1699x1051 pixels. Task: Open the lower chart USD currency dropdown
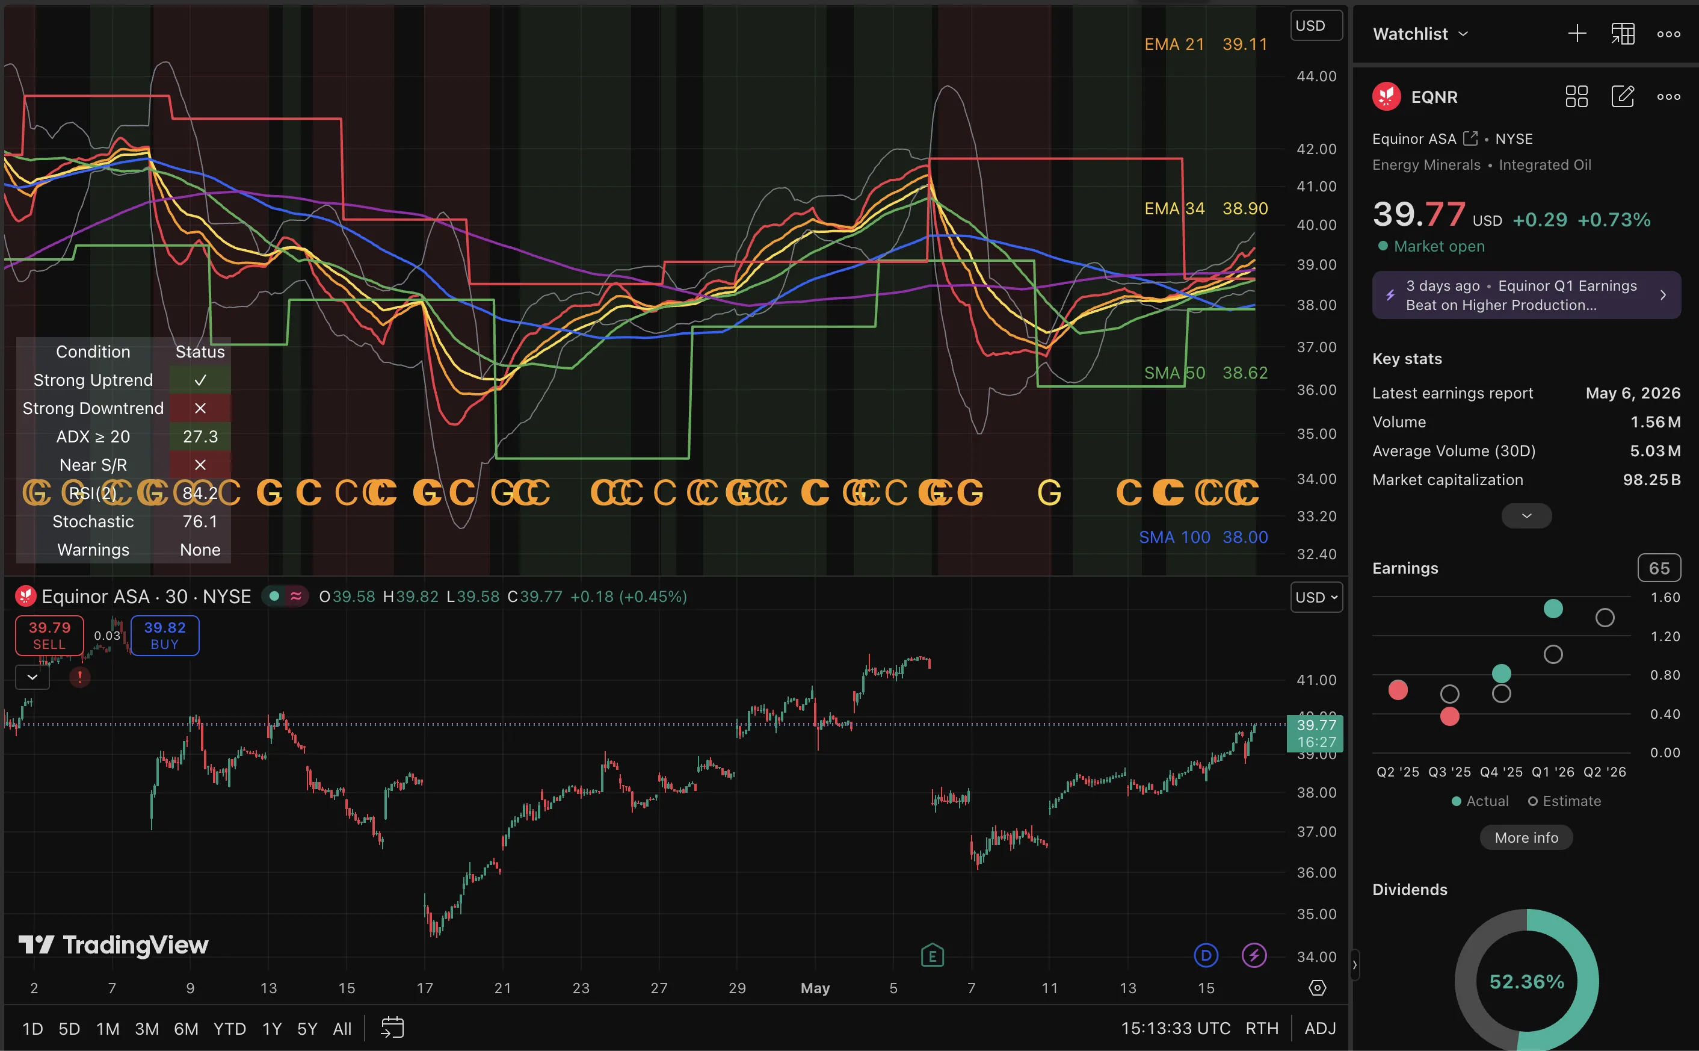[1316, 597]
